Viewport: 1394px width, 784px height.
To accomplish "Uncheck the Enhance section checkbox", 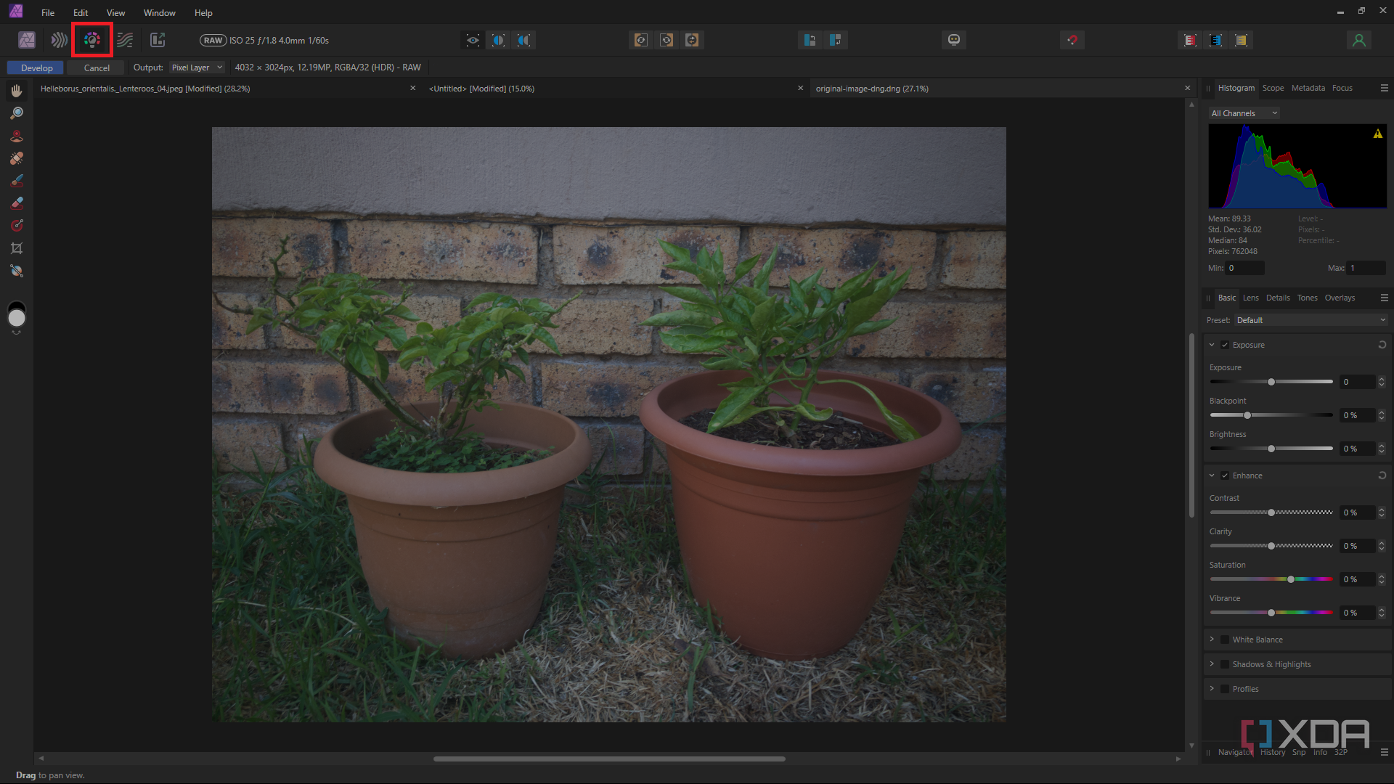I will click(1225, 475).
